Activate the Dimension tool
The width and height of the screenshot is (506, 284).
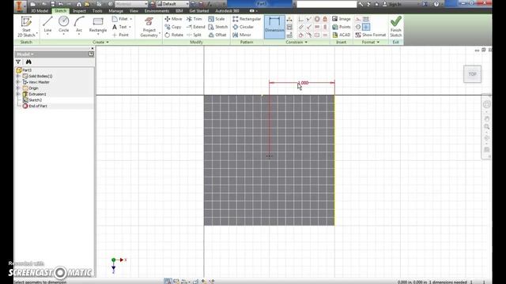(x=274, y=26)
